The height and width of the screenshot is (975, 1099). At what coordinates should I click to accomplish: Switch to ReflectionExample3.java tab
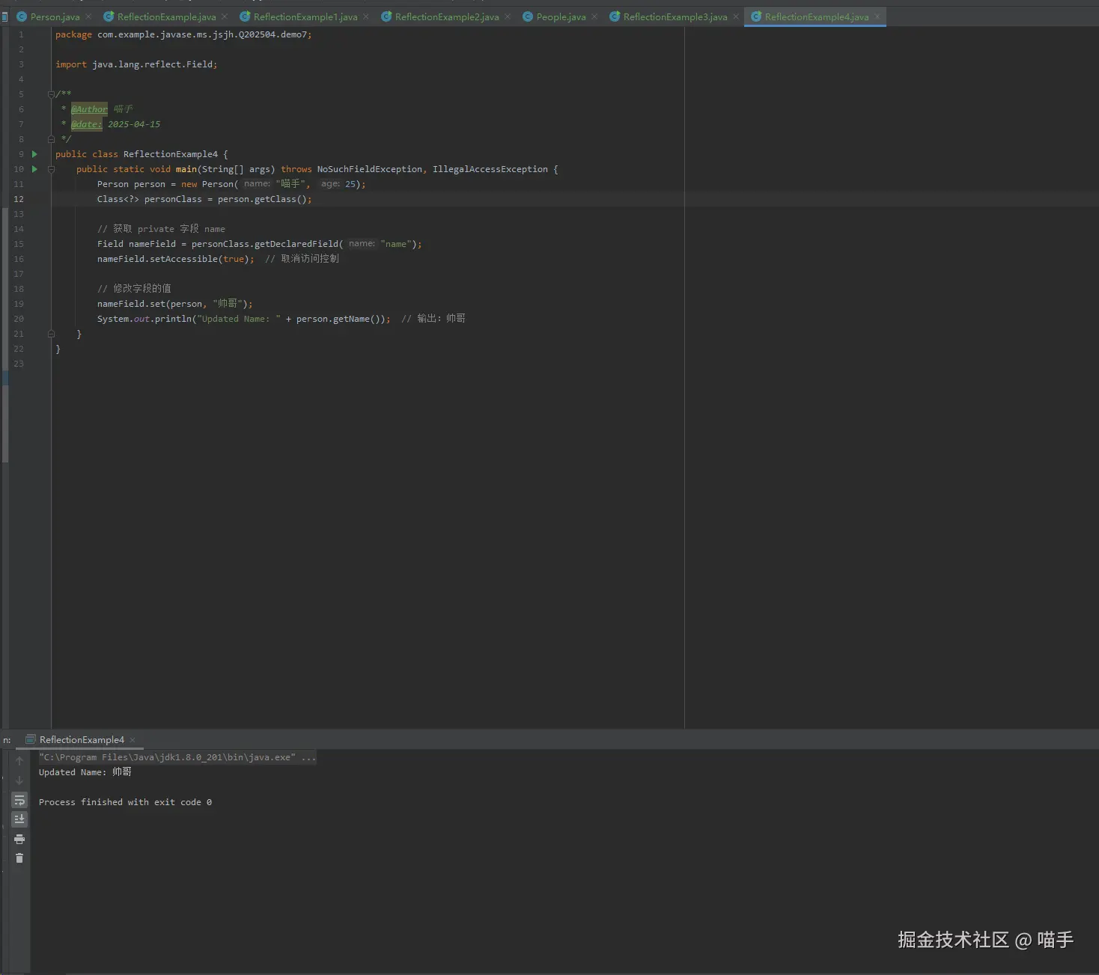[x=675, y=16]
